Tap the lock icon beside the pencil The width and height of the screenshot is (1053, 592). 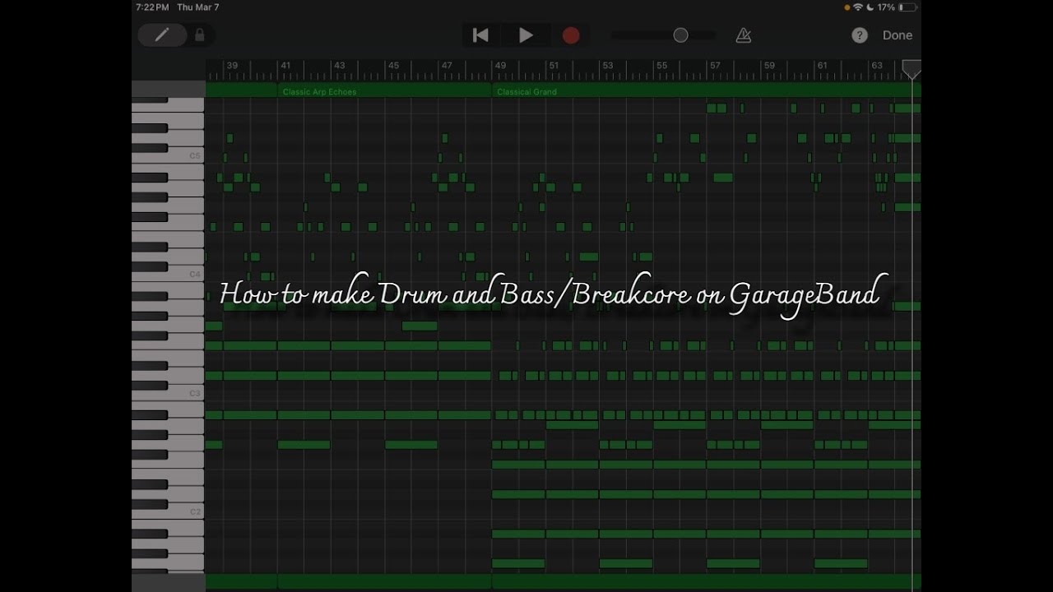[x=199, y=35]
